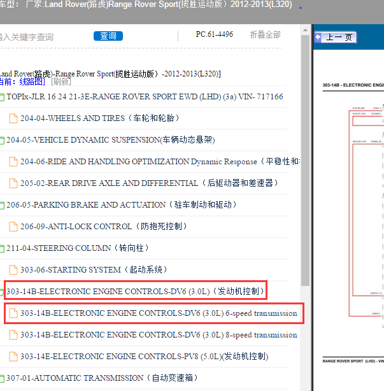This screenshot has height=391, width=384.
Task: Click the [刷新] refresh link
Action: click(61, 82)
